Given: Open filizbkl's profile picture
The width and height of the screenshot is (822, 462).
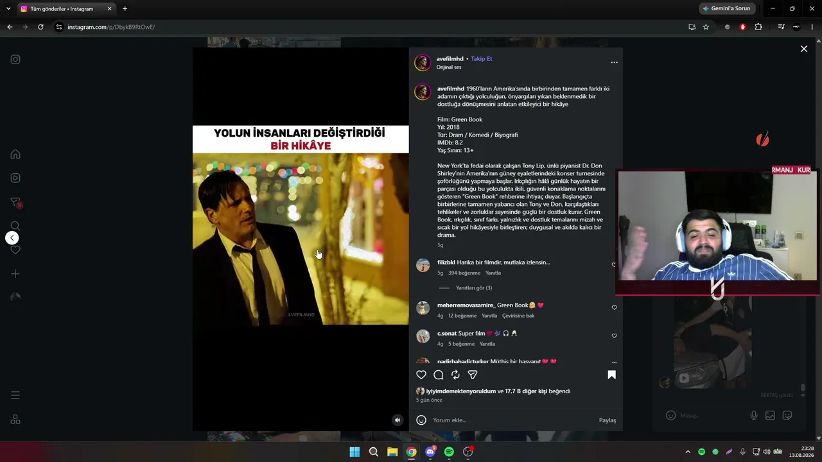Looking at the screenshot, I should 423,266.
